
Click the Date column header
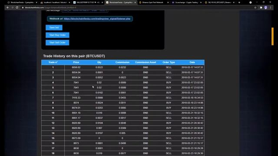pyautogui.click(x=192, y=62)
